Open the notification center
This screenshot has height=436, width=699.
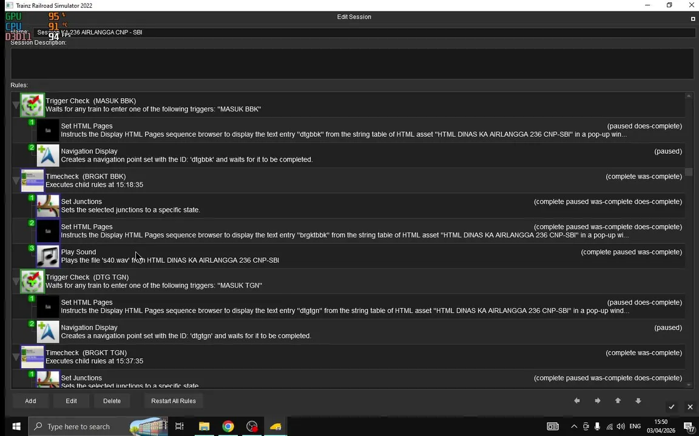689,427
